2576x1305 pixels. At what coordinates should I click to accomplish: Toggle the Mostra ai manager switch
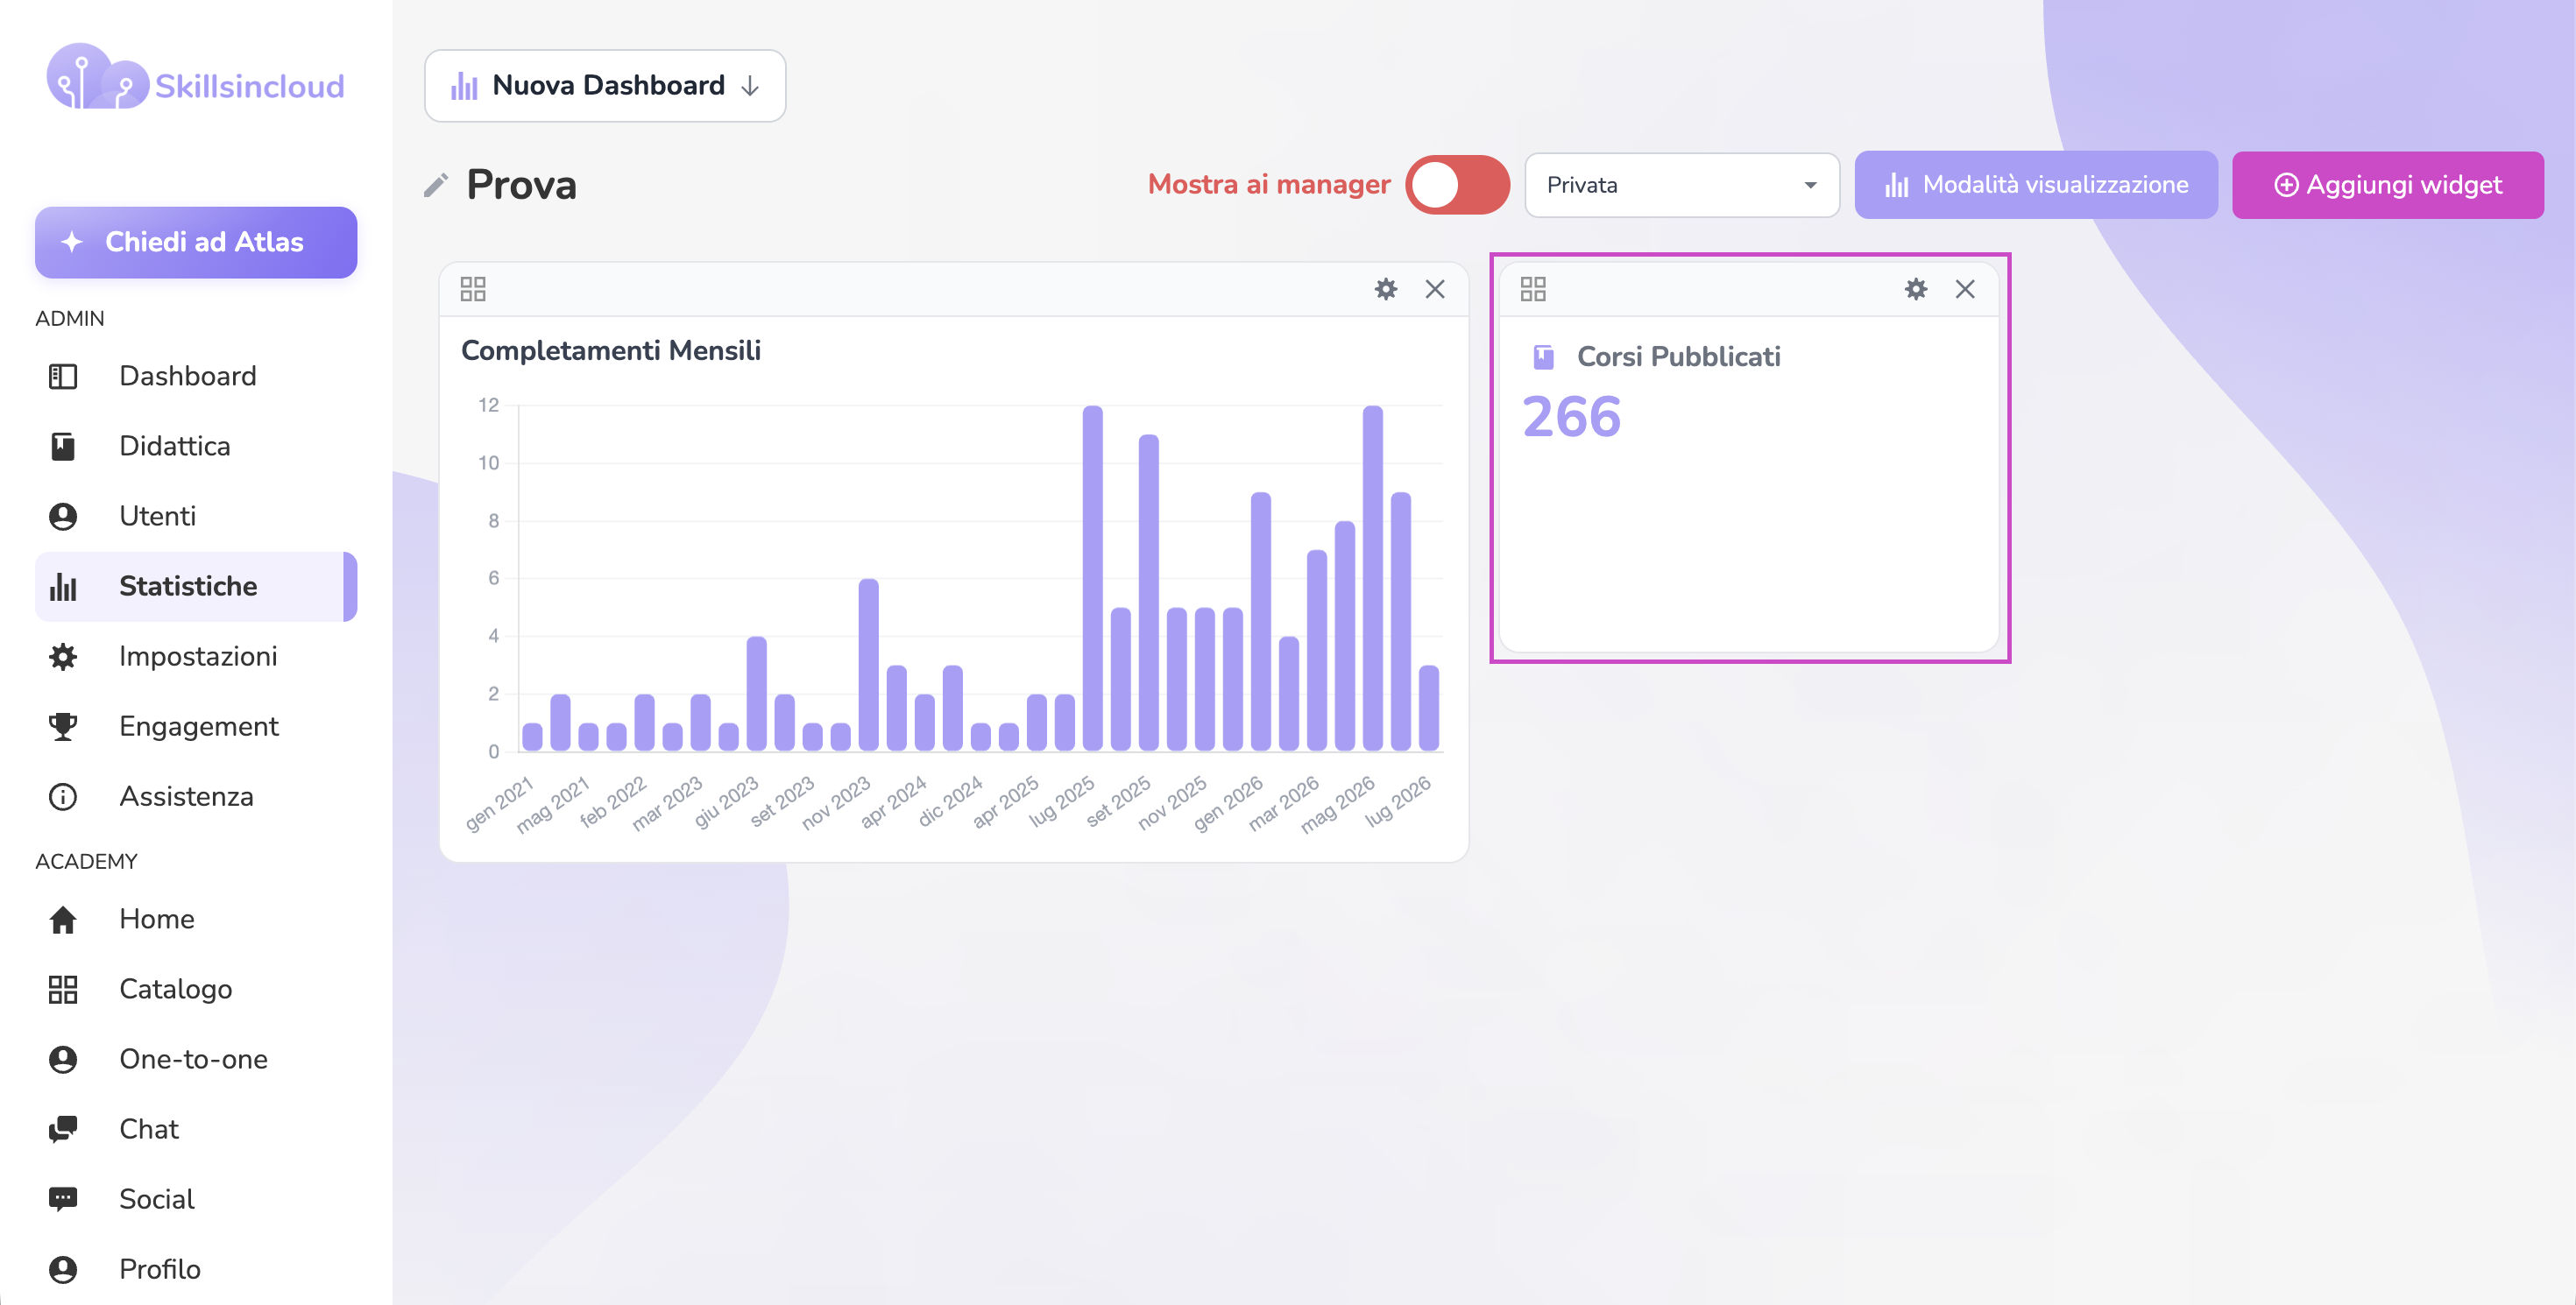(1456, 185)
